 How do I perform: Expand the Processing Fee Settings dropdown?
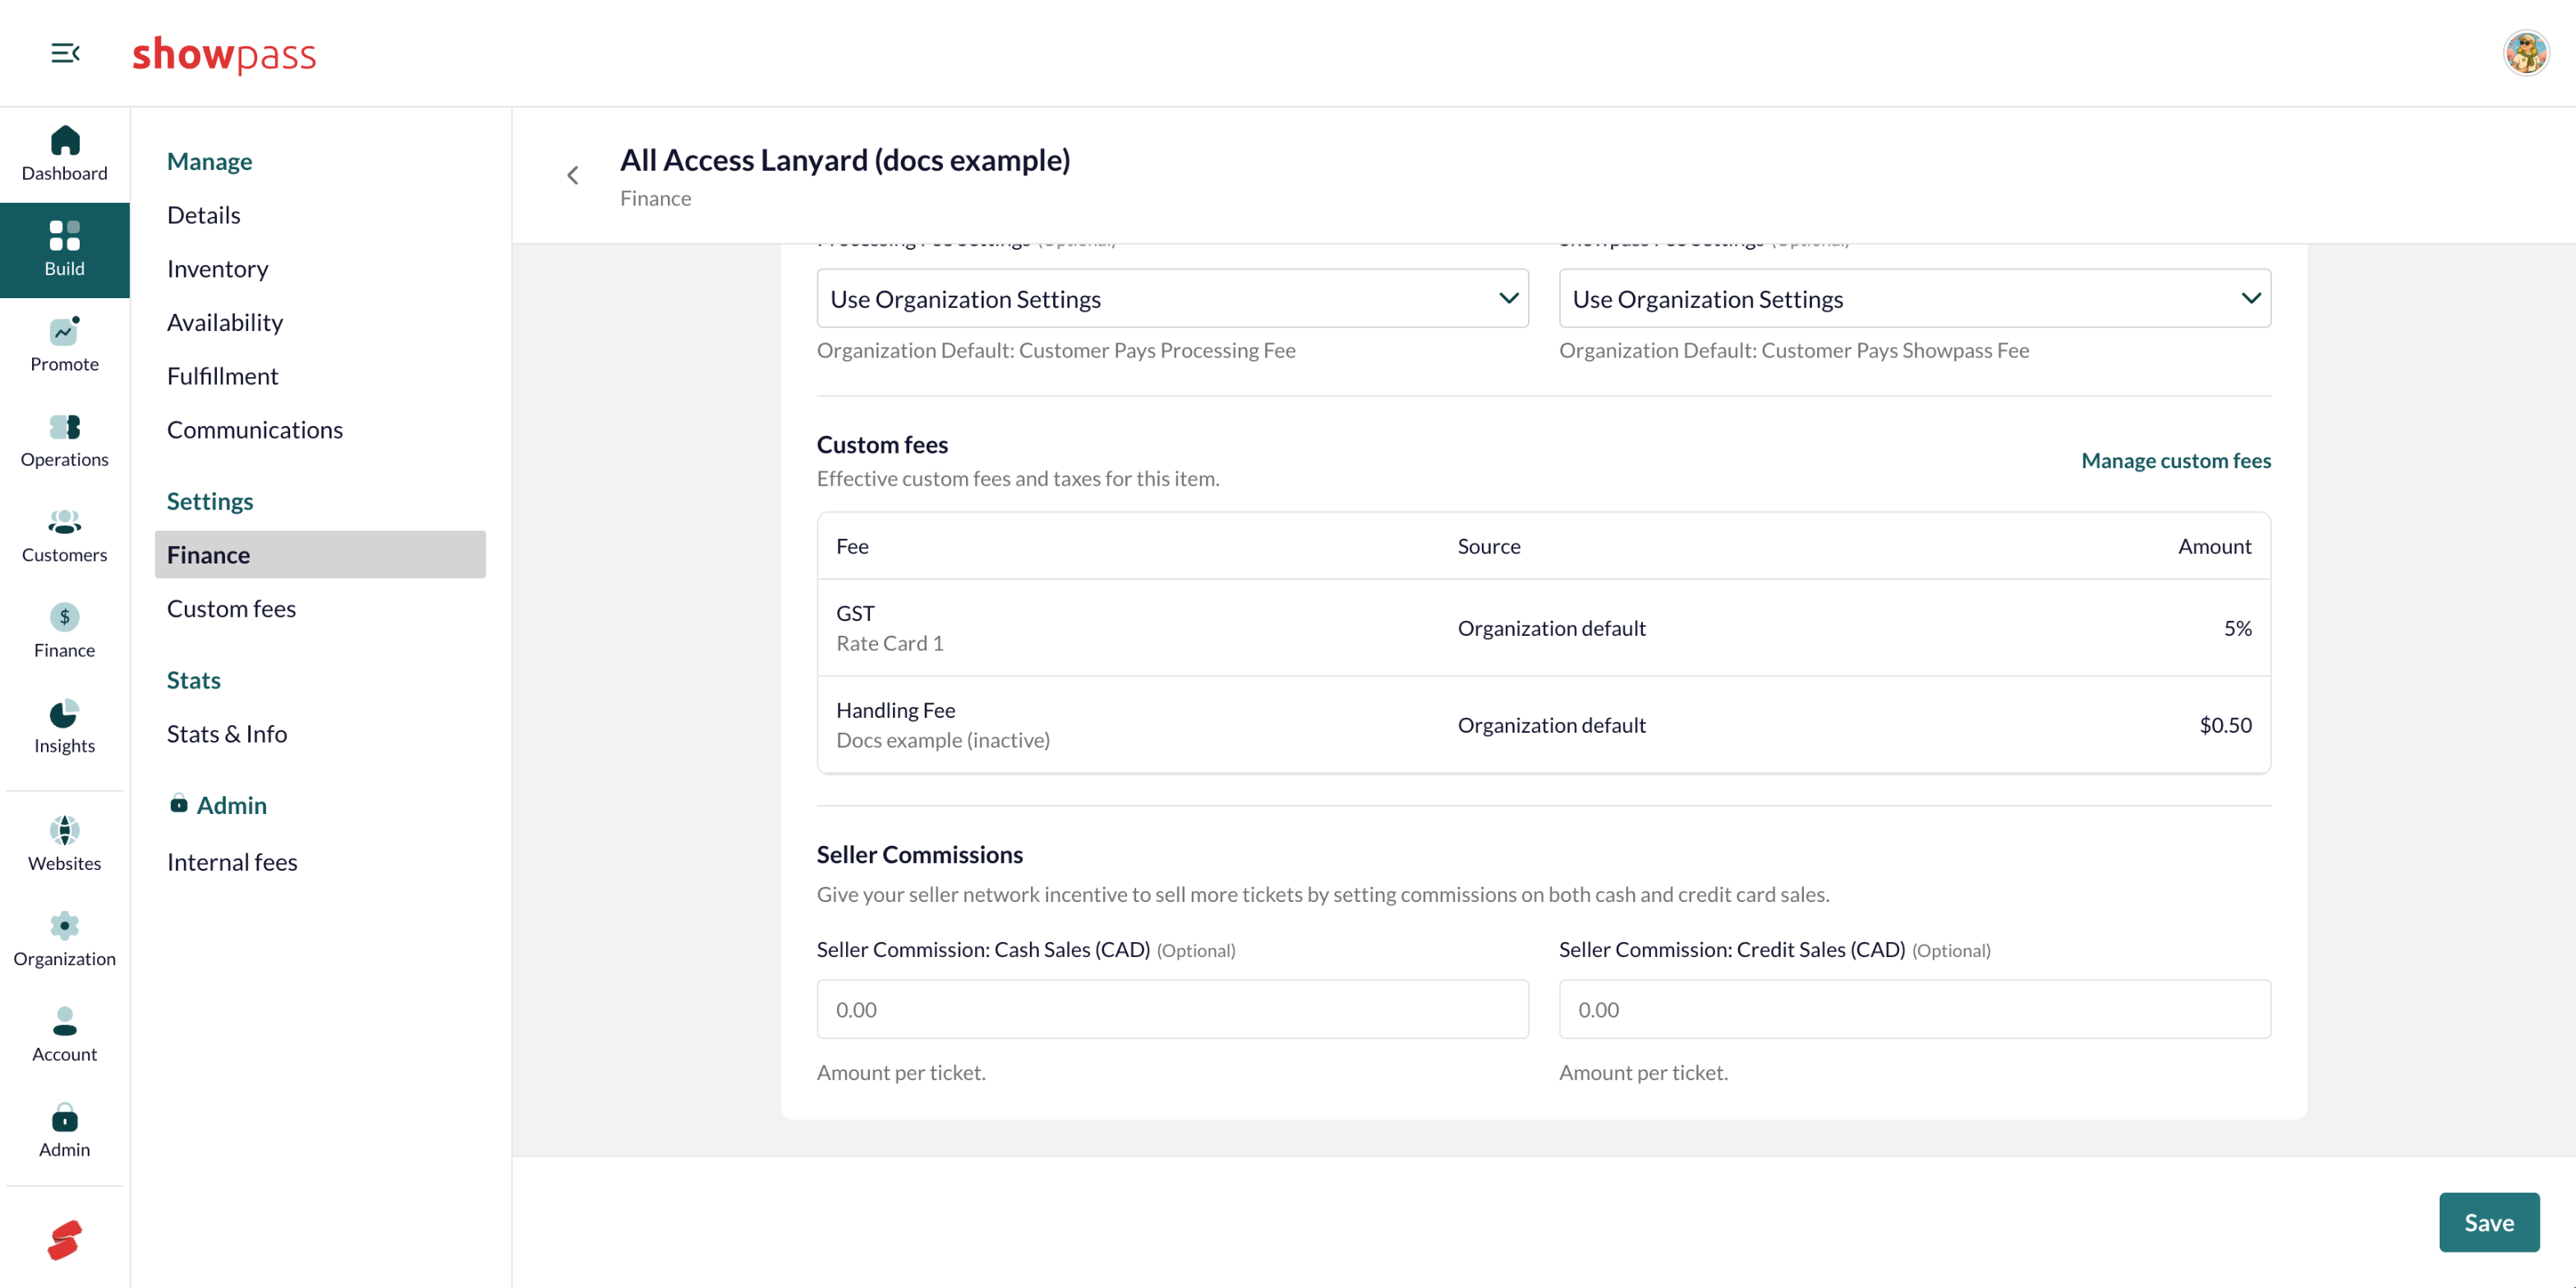pos(1172,298)
